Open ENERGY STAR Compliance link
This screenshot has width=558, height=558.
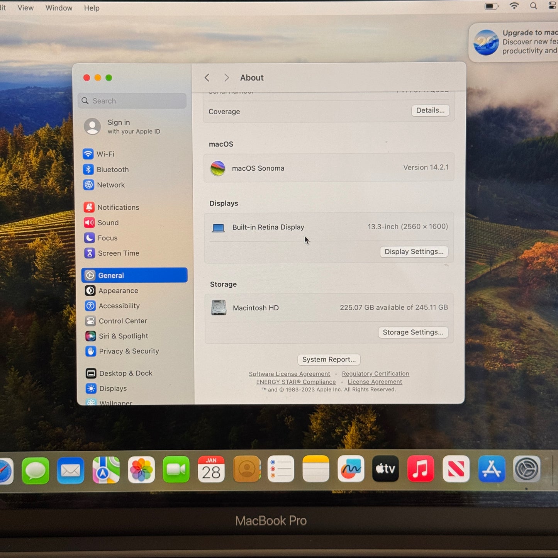coord(296,382)
